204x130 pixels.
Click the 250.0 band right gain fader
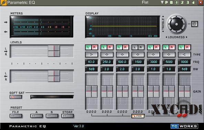coord(110,91)
